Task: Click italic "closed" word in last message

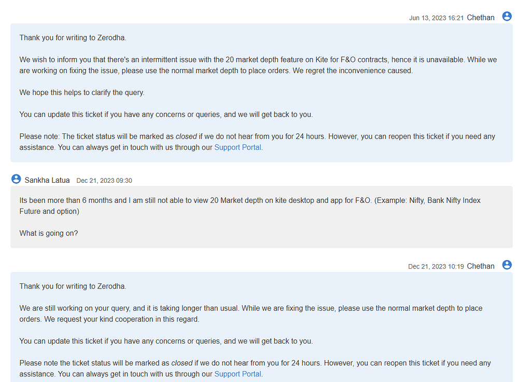Action: coord(182,363)
